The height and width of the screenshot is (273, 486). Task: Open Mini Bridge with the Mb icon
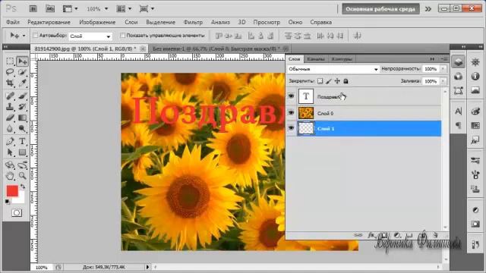[50, 8]
